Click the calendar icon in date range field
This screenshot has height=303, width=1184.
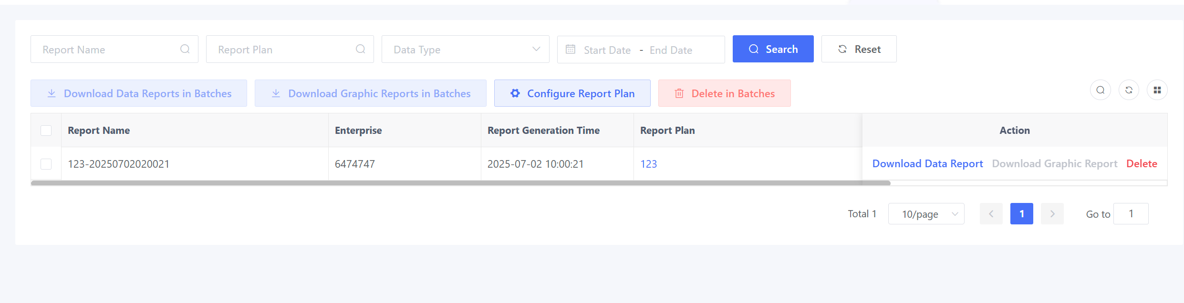click(571, 50)
